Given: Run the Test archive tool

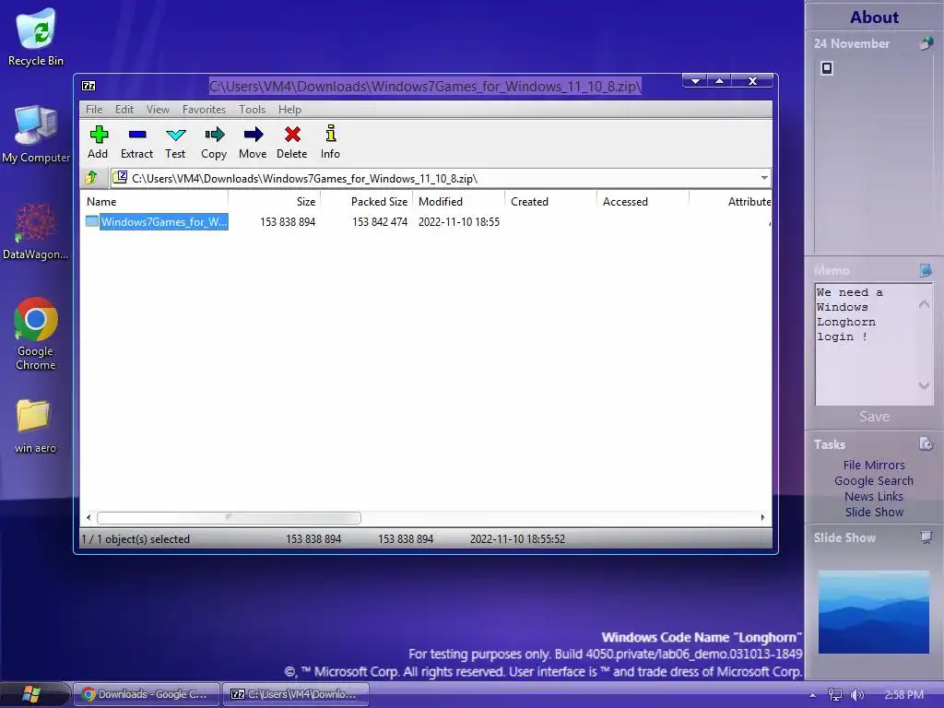Looking at the screenshot, I should point(175,142).
